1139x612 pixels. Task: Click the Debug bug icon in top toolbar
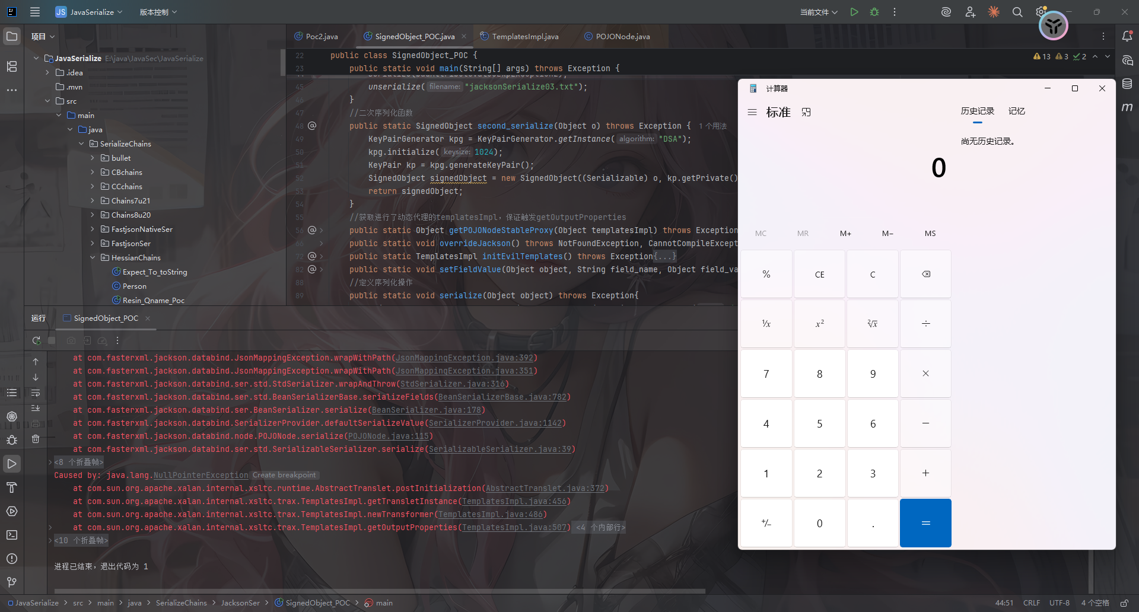(874, 12)
